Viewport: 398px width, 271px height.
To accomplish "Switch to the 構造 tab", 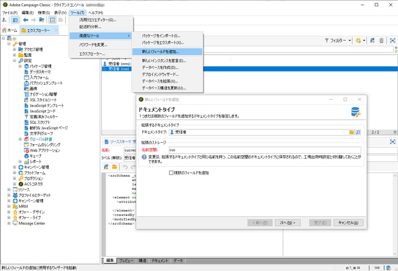I will point(142,260).
